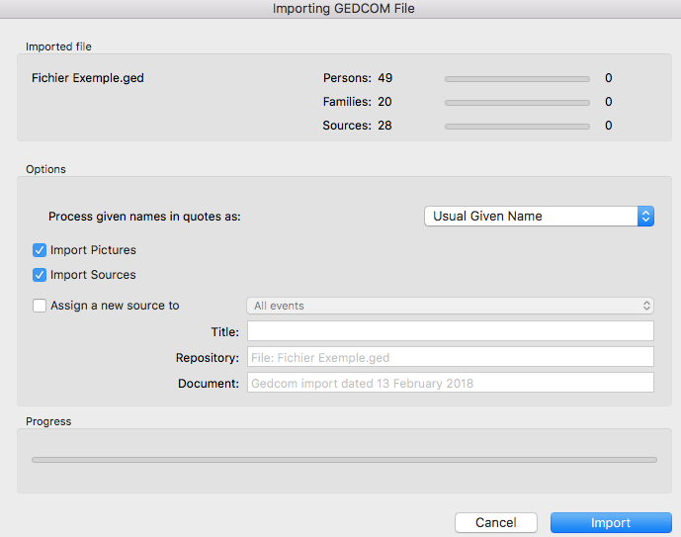The width and height of the screenshot is (681, 537).
Task: Click the Sources progress bar
Action: [517, 127]
